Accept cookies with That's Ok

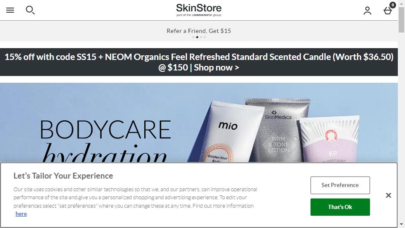340,207
